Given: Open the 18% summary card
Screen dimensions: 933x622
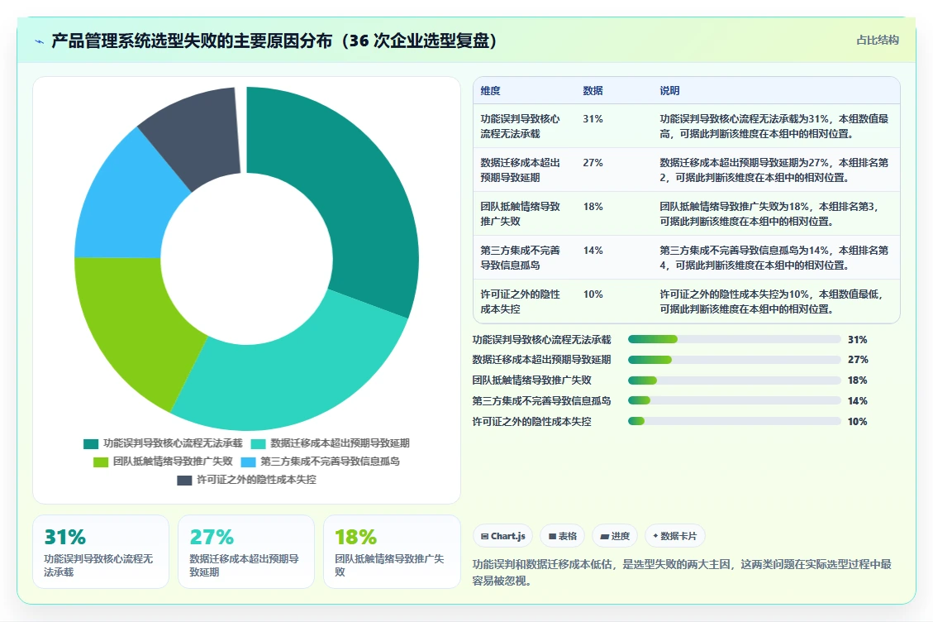Looking at the screenshot, I should pos(392,552).
